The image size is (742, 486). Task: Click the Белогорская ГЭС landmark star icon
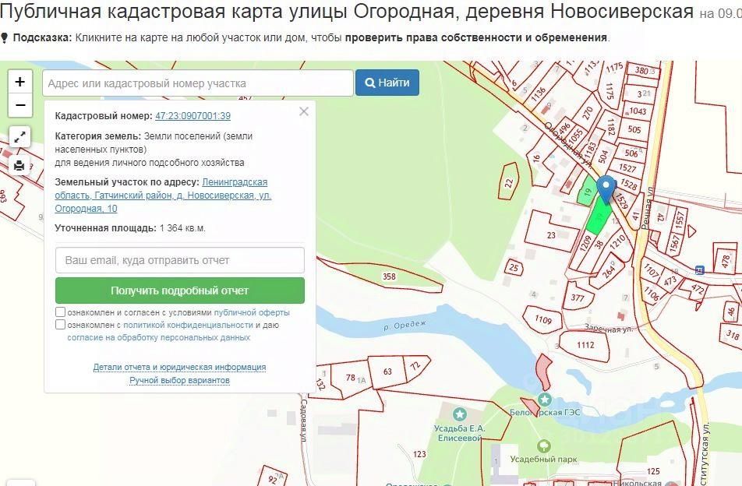(x=545, y=400)
